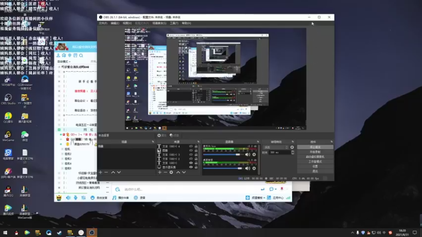Click the YY channel speaker volume icon
422x237 pixels.
pyautogui.click(x=68, y=198)
